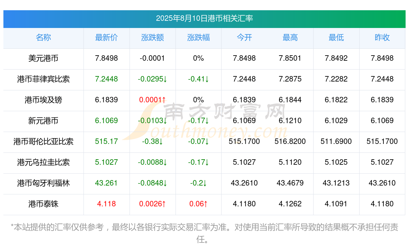Select the 昨收 column header
This screenshot has width=409, height=250.
382,38
